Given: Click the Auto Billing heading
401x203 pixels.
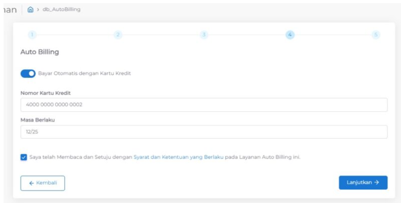Looking at the screenshot, I should (x=40, y=52).
